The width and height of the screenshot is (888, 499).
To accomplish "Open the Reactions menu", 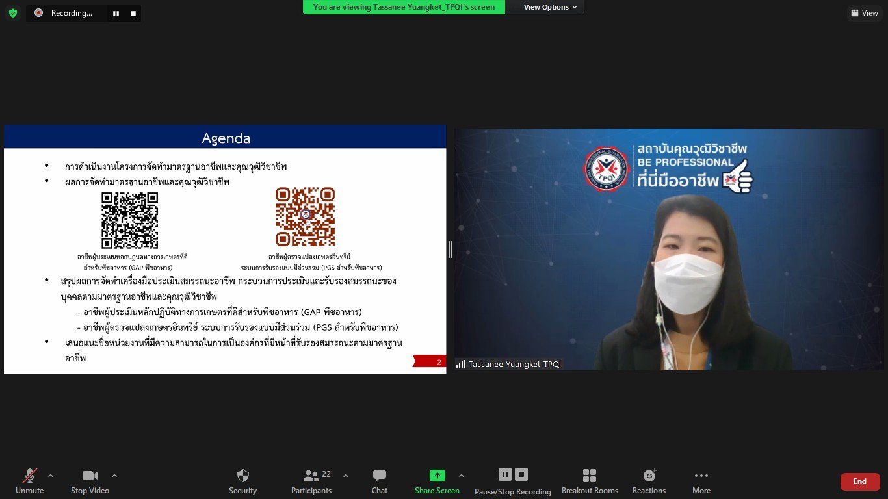I will [649, 481].
